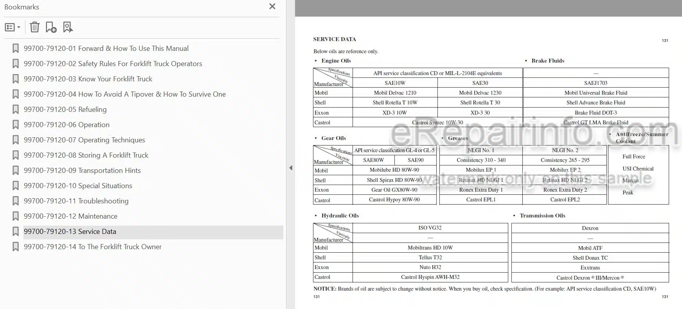Open bookmark 07 Operating Techniques
Screen dimensions: 682x309
pyautogui.click(x=84, y=140)
